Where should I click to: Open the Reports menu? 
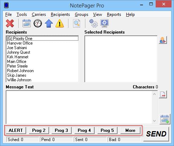114,14
